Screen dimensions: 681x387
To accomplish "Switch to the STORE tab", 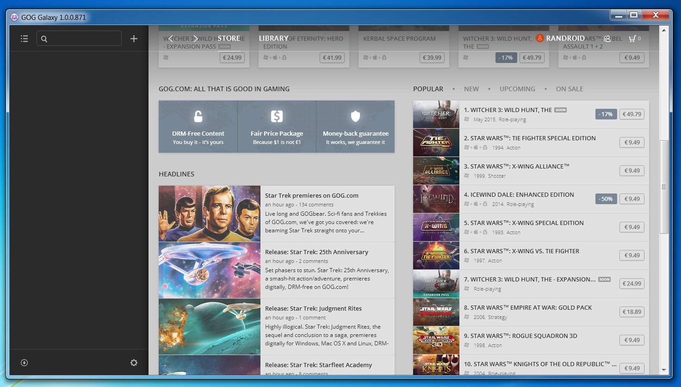I will click(x=229, y=38).
